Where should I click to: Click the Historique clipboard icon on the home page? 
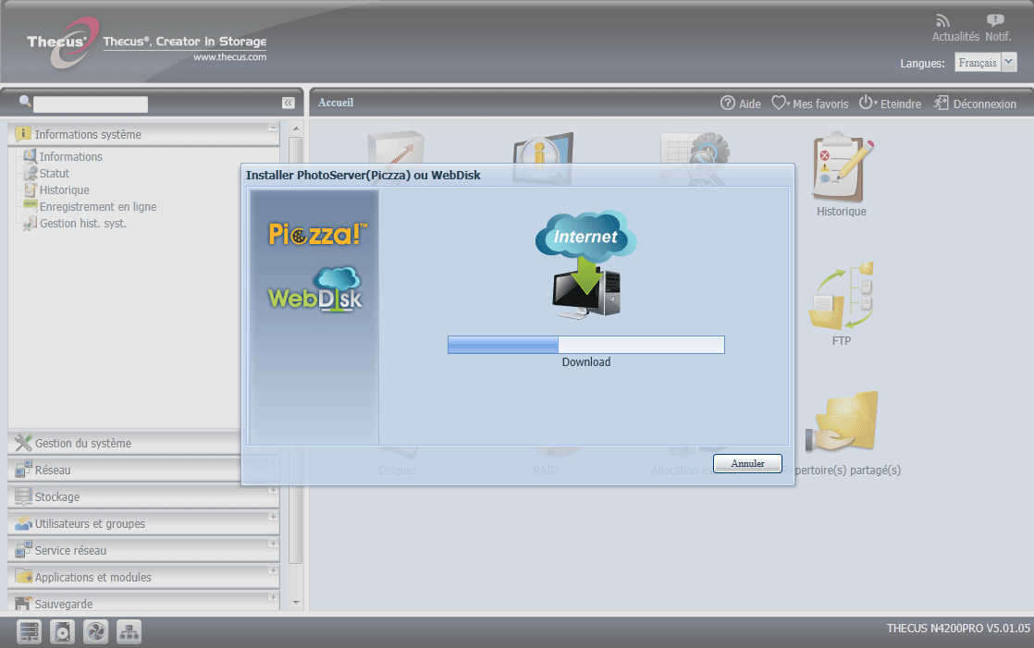[842, 166]
